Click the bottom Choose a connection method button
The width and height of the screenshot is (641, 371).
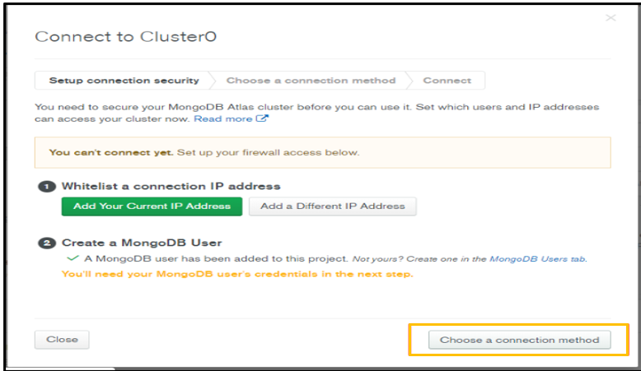pos(520,340)
